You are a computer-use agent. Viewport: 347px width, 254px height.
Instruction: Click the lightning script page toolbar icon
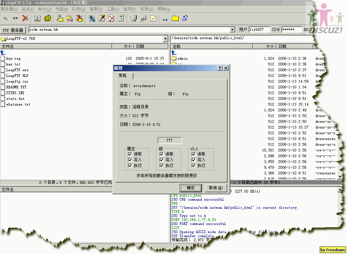click(153, 19)
